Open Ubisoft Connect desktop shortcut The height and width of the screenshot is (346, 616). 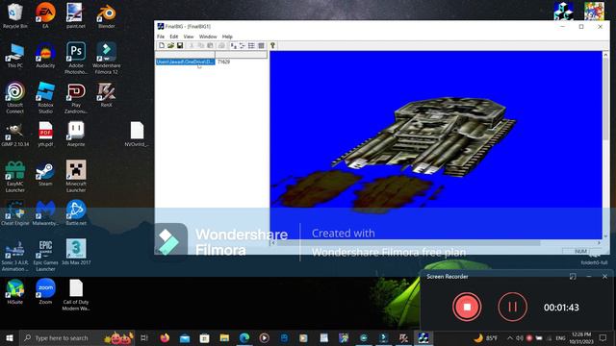(x=15, y=97)
